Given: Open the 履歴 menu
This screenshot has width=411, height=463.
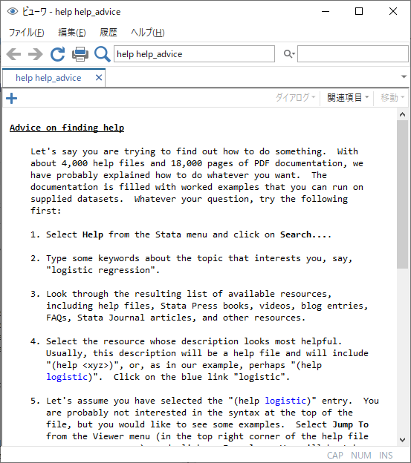Looking at the screenshot, I should point(109,32).
